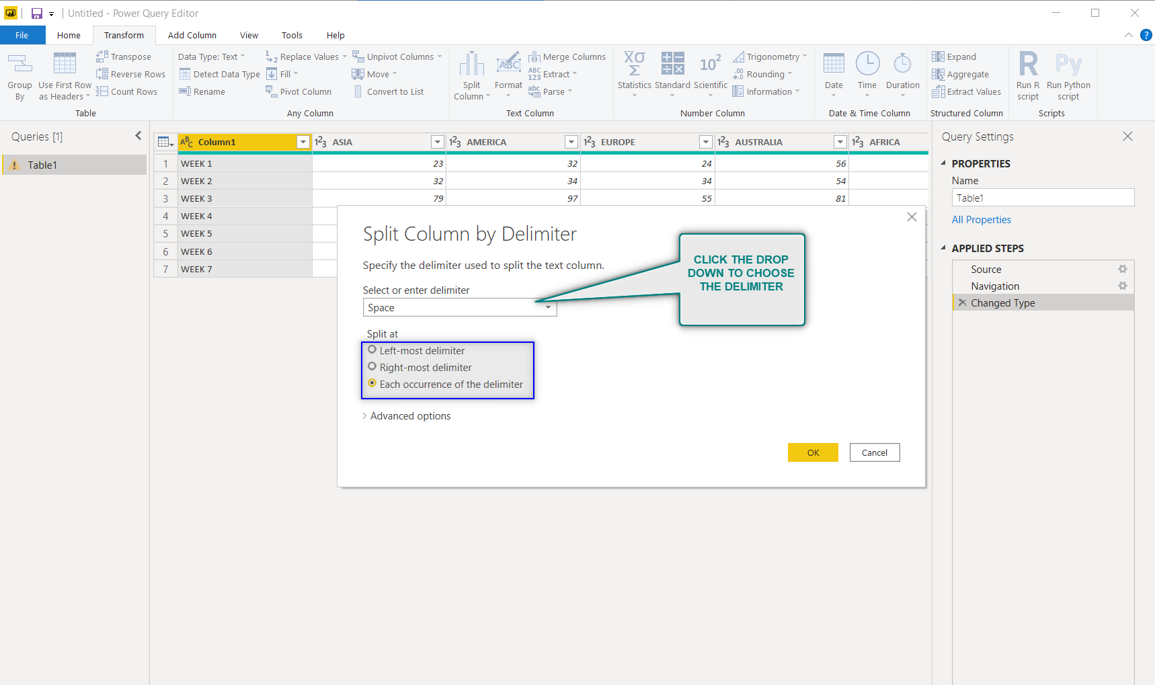This screenshot has height=685, width=1155.
Task: Switch to the Home tab
Action: (x=69, y=35)
